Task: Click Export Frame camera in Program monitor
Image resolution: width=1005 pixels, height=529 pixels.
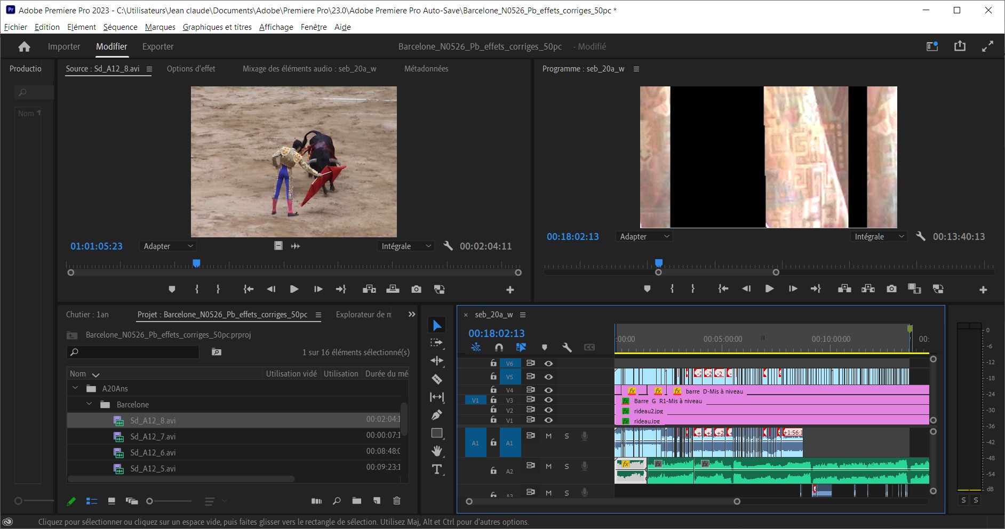Action: [x=891, y=288]
